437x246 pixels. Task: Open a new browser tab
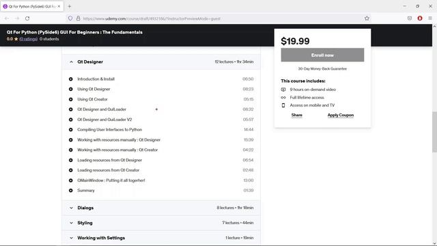pyautogui.click(x=70, y=6)
